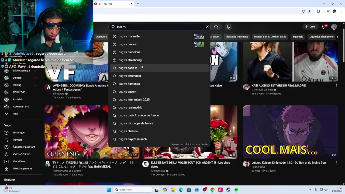Click the Créer button
The height and width of the screenshot is (194, 345).
point(310,27)
